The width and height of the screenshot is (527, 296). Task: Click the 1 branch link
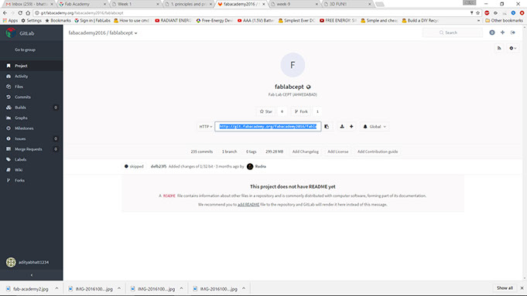tap(229, 151)
